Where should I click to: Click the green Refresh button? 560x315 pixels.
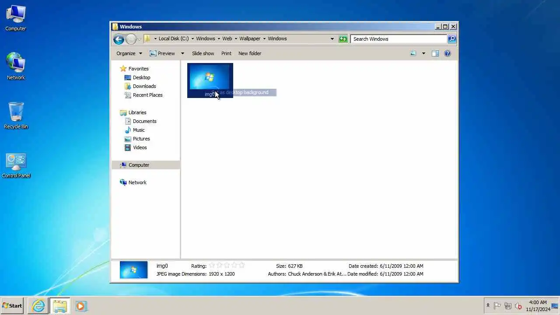pos(343,39)
